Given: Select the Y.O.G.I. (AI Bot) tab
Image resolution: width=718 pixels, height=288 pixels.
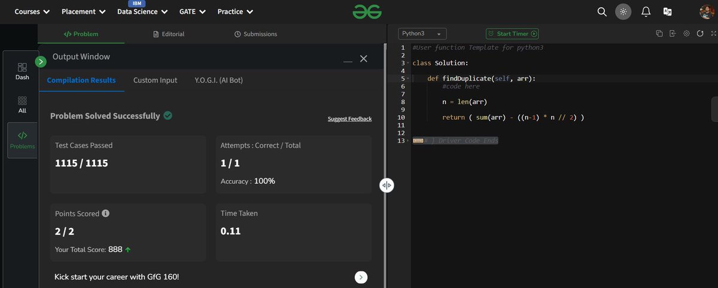Looking at the screenshot, I should tap(218, 80).
